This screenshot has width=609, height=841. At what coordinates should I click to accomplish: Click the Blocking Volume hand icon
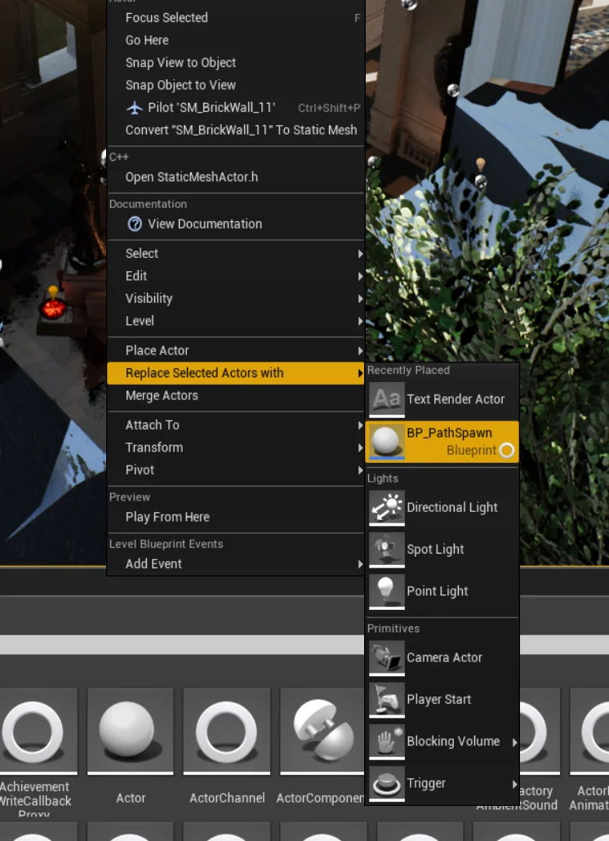pos(386,741)
